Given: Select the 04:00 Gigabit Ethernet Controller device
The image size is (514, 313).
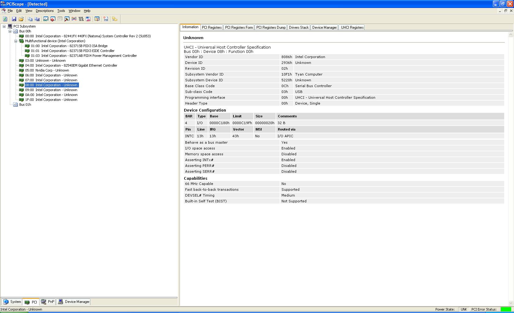Looking at the screenshot, I should point(76,65).
